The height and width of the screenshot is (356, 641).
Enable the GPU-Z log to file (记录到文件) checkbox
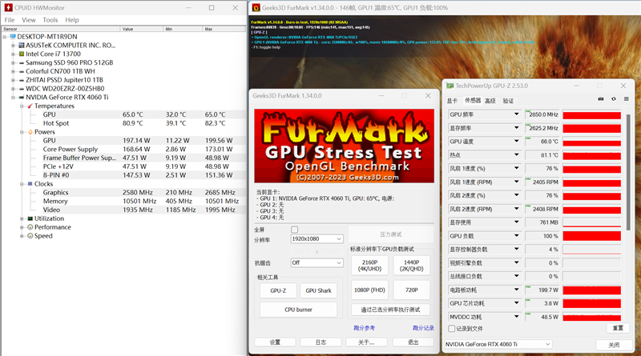pos(452,328)
